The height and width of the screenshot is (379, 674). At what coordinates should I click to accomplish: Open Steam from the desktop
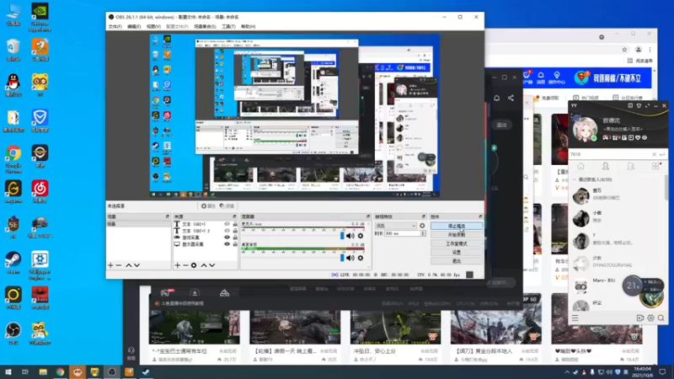pos(13,263)
